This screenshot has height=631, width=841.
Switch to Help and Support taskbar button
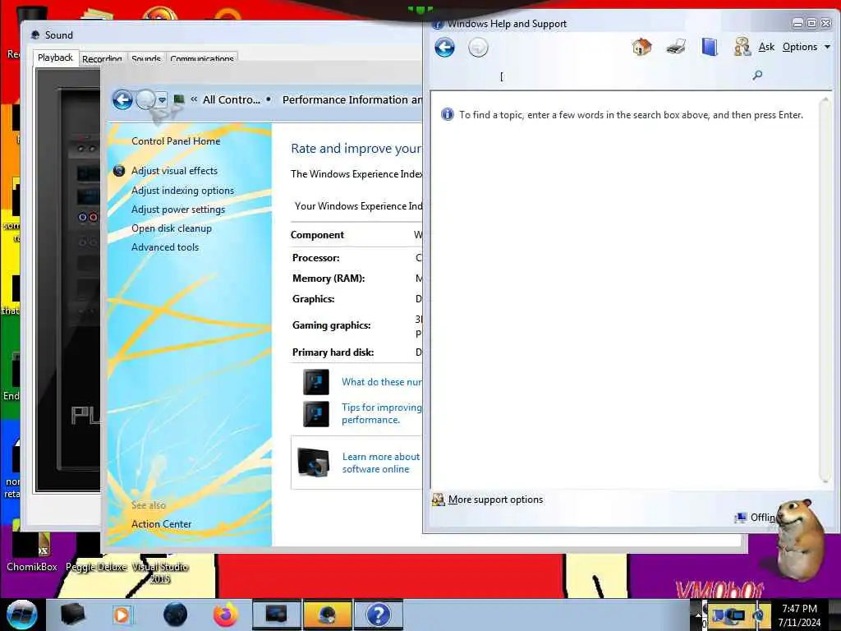click(378, 615)
